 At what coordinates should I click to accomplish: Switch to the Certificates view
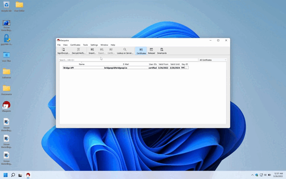coord(141,51)
